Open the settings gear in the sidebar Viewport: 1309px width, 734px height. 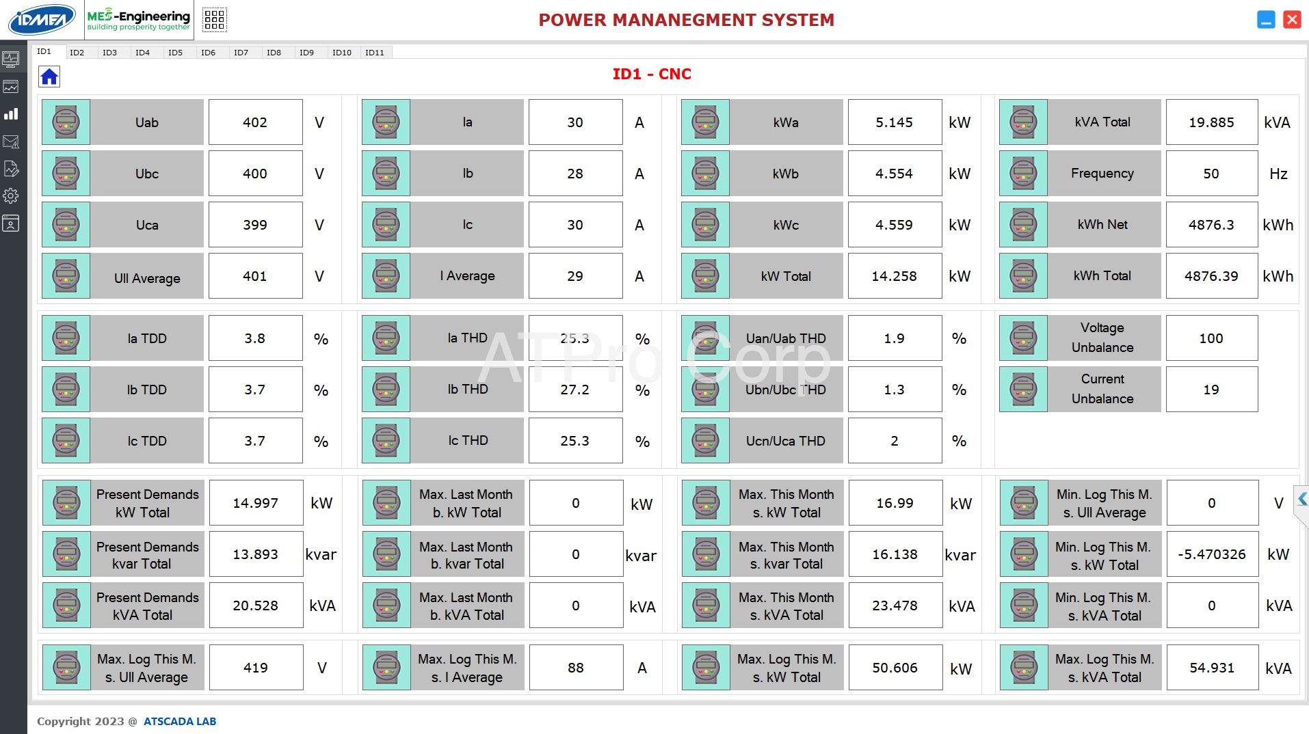coord(11,196)
